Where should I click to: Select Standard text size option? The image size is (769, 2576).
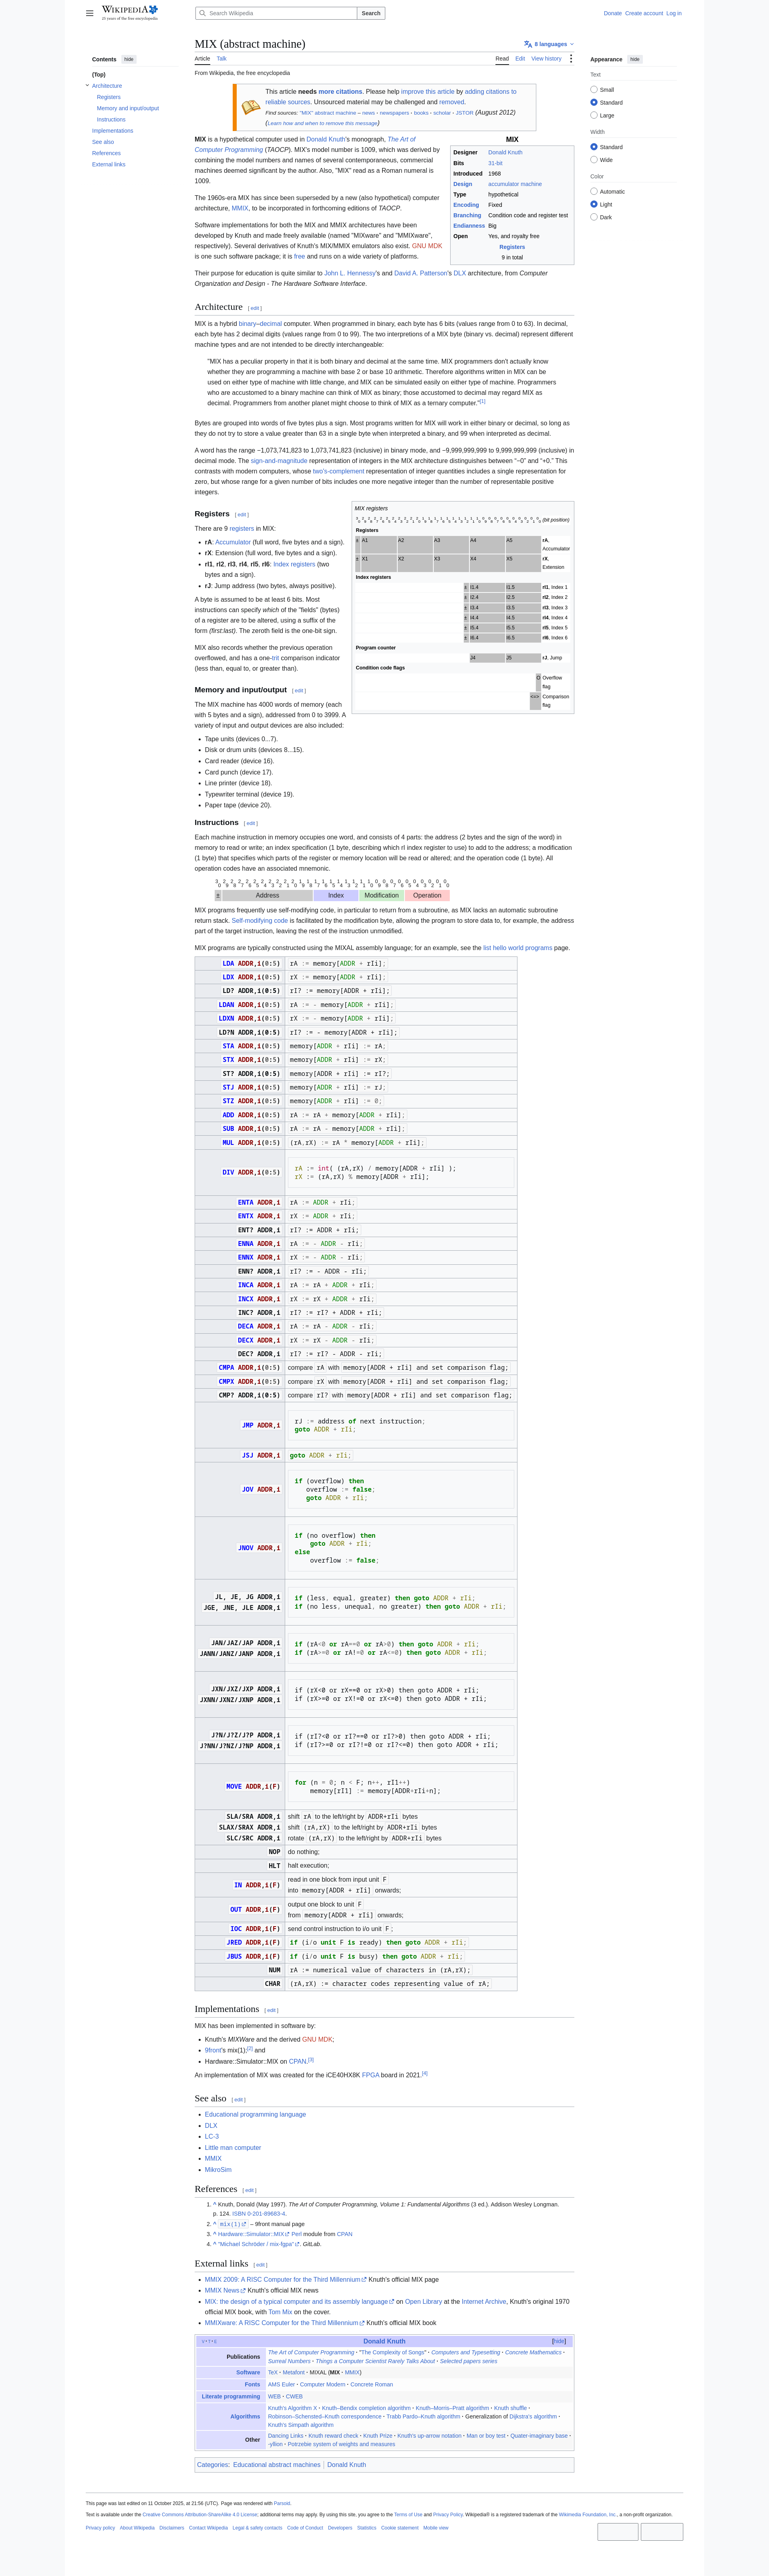(594, 102)
